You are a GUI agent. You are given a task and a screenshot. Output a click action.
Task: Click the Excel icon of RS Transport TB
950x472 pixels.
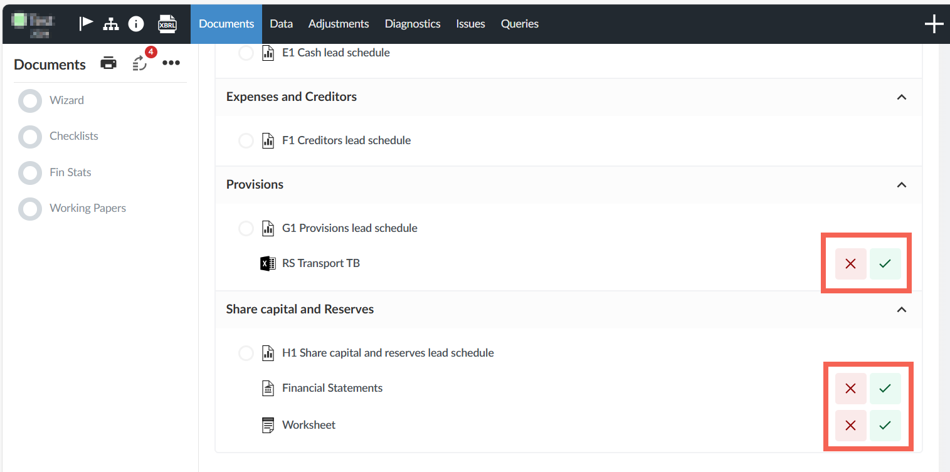268,263
